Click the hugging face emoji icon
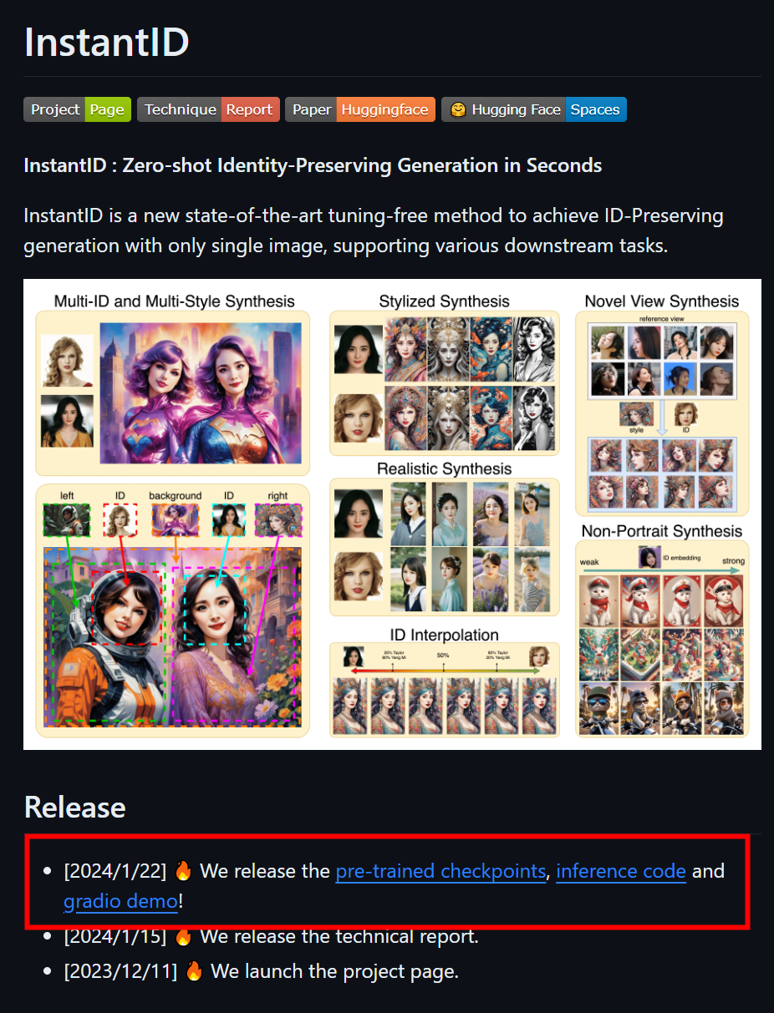This screenshot has height=1013, width=774. point(458,109)
